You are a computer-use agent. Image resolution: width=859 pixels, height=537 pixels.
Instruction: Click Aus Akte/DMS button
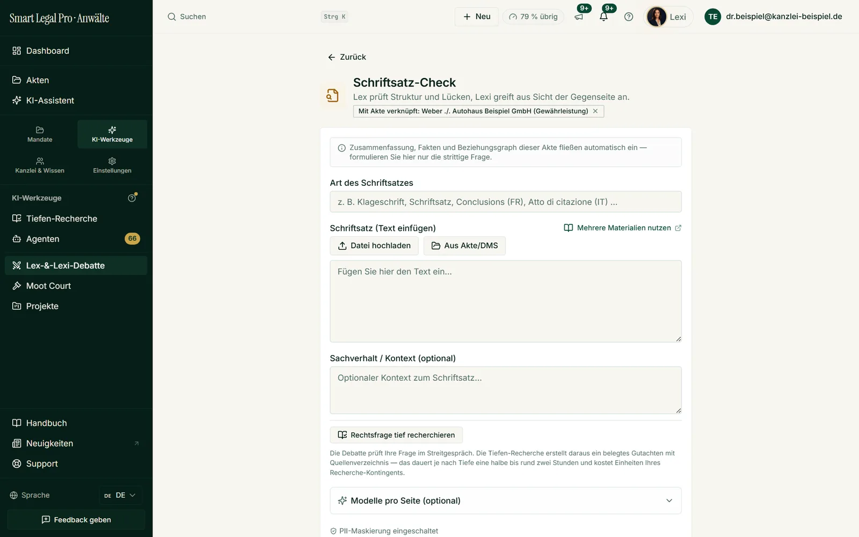coord(464,245)
